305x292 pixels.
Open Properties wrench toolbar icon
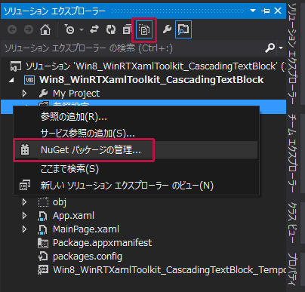click(167, 29)
